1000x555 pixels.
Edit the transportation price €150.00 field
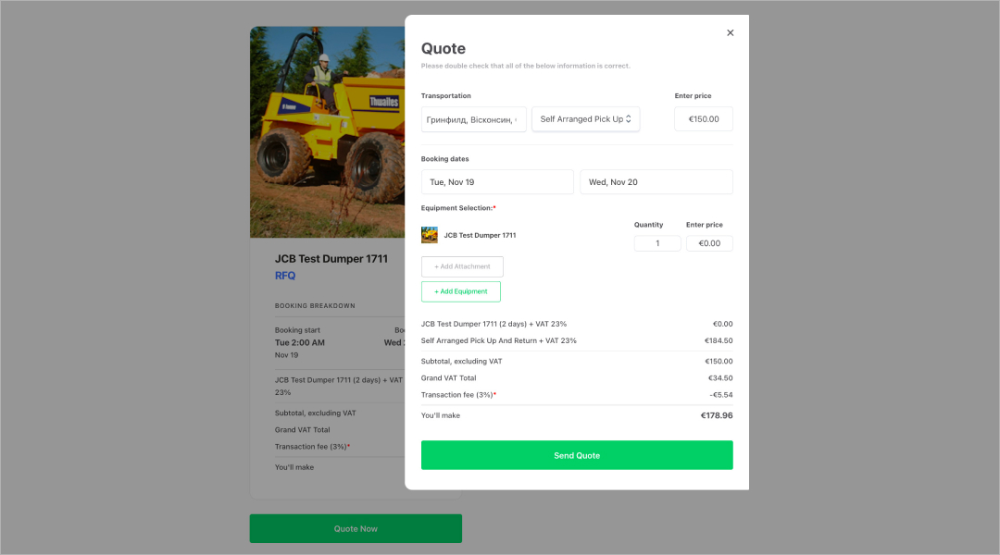(x=703, y=119)
